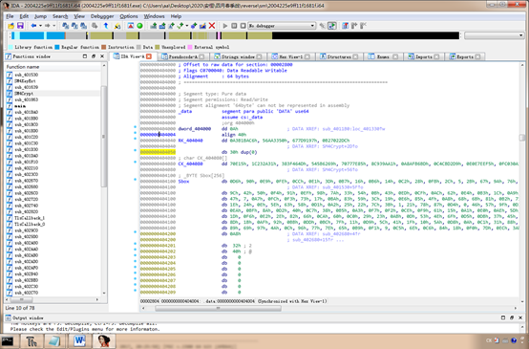Open the command prompt taskbar icon

8,341
